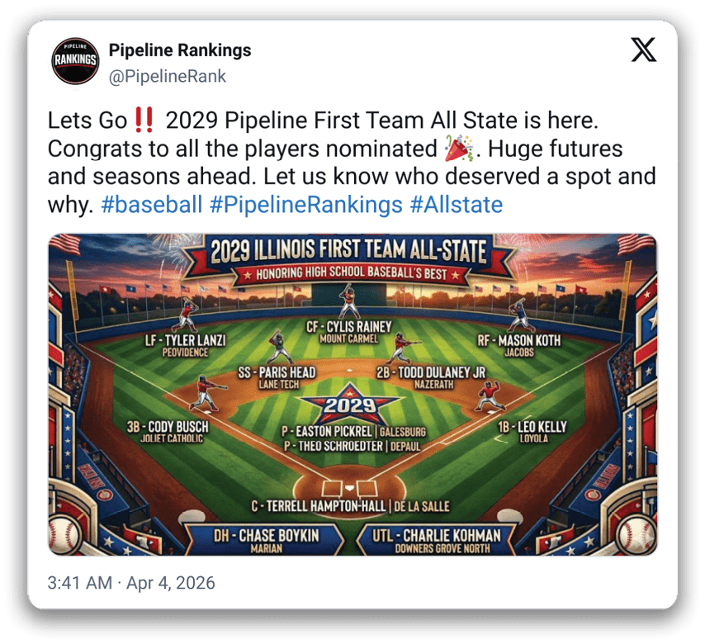
Task: Open the #PipelineRankings hashtag link
Action: pos(306,205)
